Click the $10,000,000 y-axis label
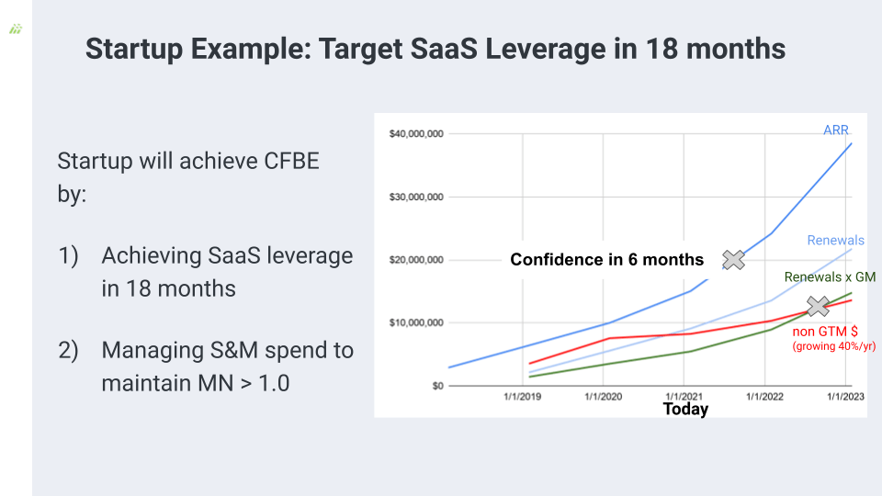The image size is (882, 496). (416, 322)
